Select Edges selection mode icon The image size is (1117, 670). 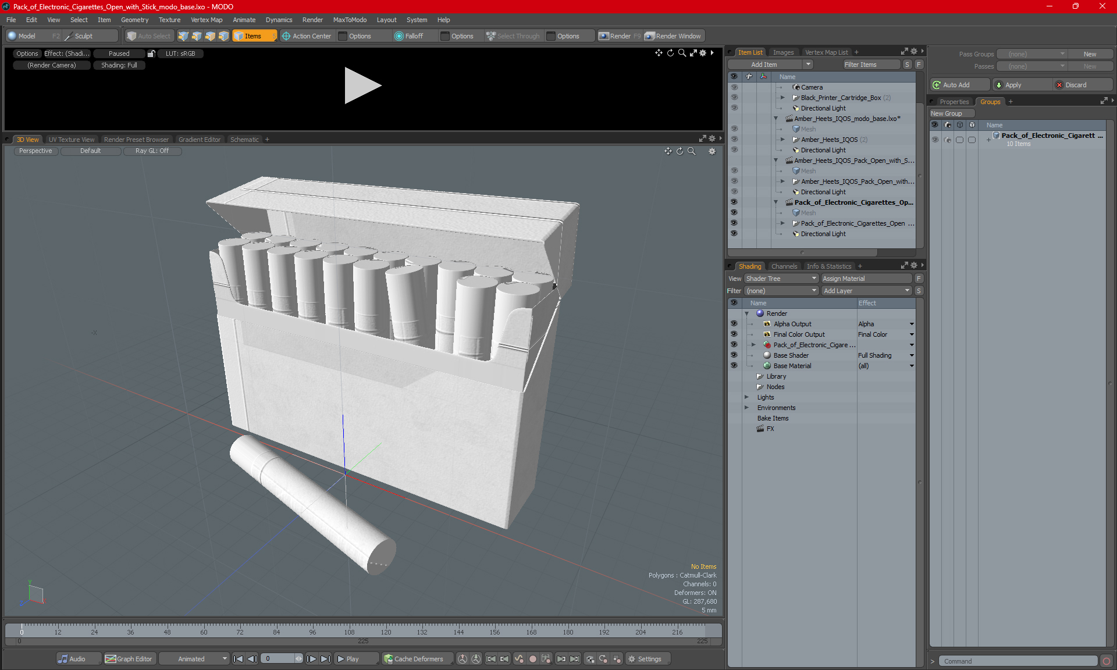coord(197,36)
